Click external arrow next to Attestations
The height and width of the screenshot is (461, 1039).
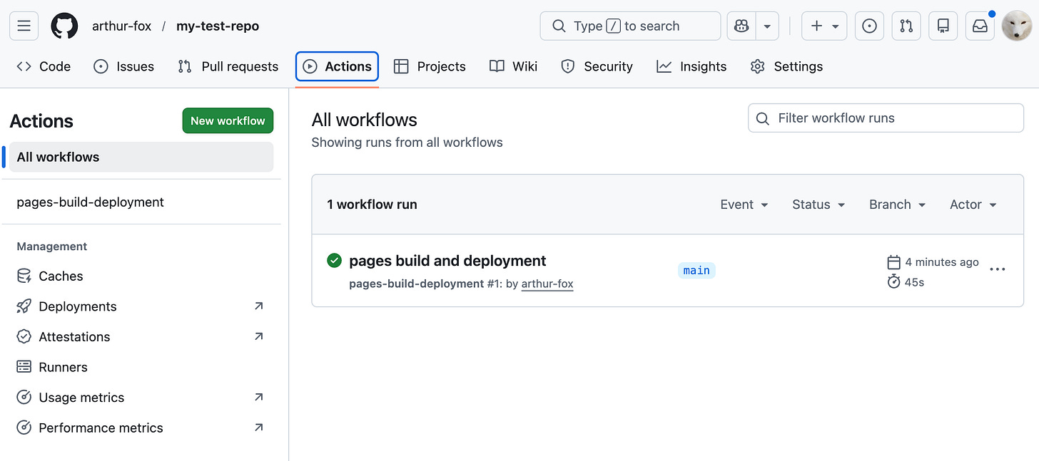tap(258, 336)
